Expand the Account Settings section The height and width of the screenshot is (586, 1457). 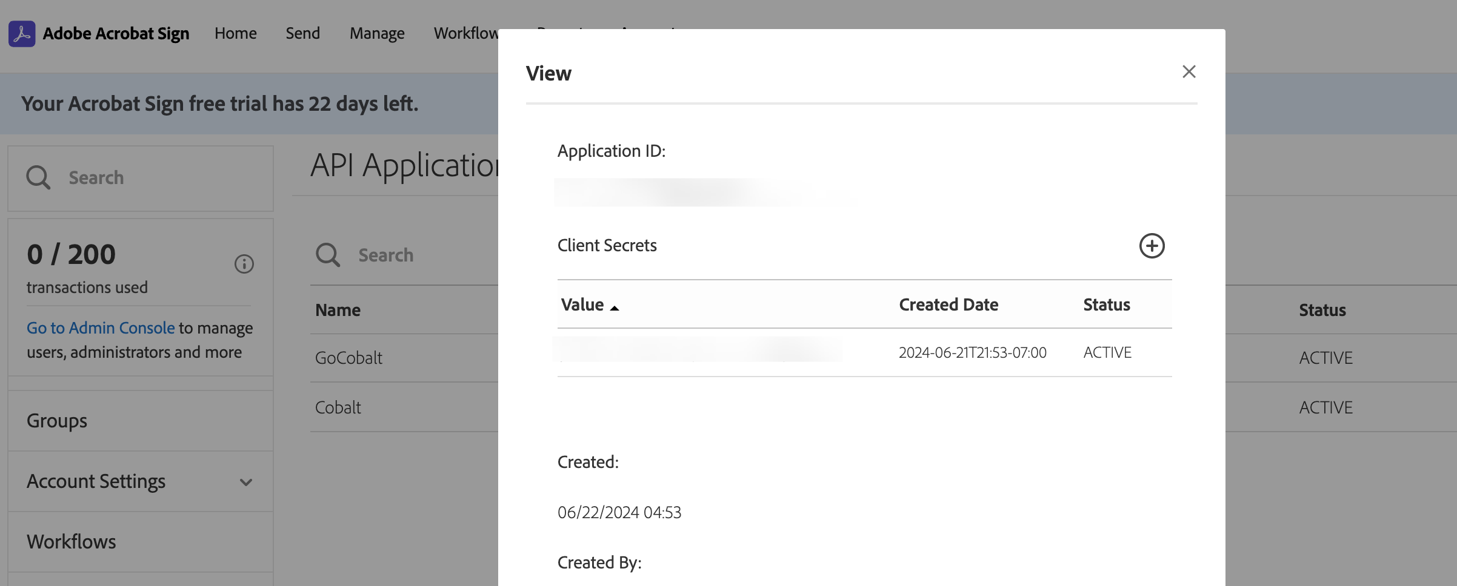click(141, 481)
